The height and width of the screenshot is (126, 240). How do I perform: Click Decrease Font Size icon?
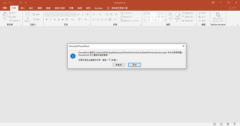(83, 14)
